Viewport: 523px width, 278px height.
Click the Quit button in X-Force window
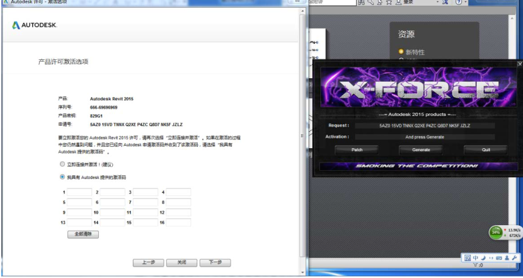tap(486, 150)
